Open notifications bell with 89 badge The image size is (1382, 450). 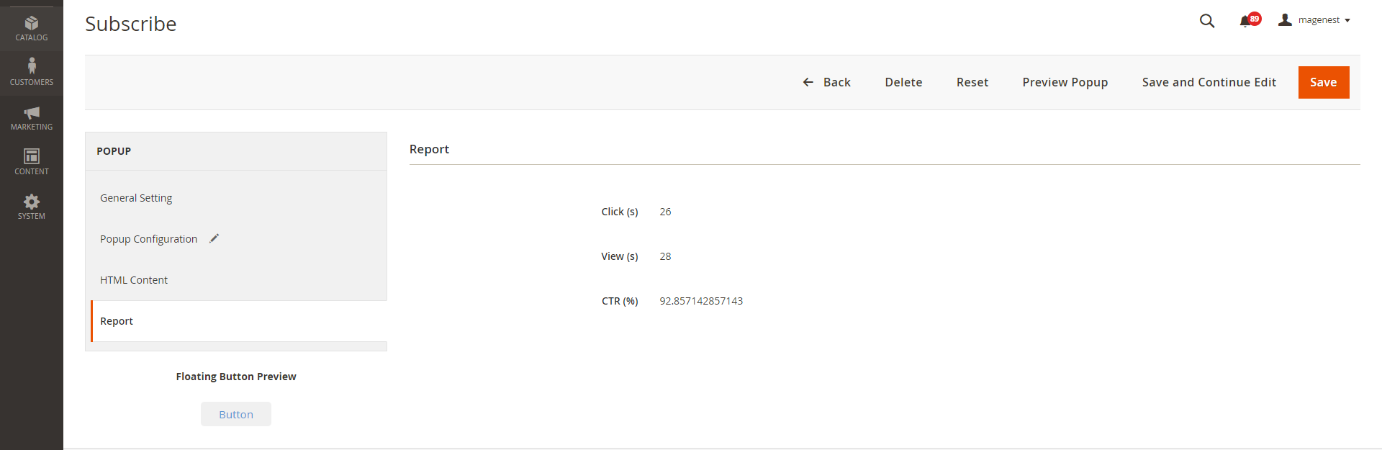click(1247, 21)
